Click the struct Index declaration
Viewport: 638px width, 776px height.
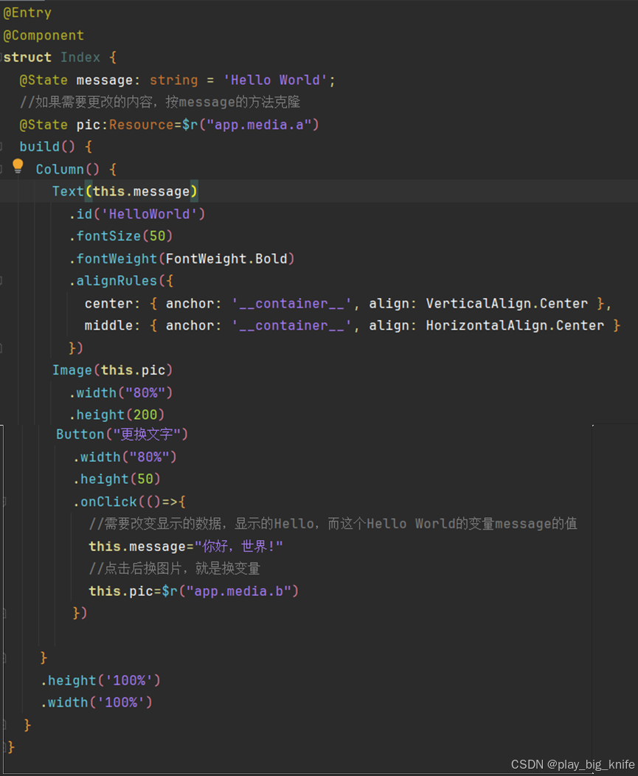click(60, 58)
